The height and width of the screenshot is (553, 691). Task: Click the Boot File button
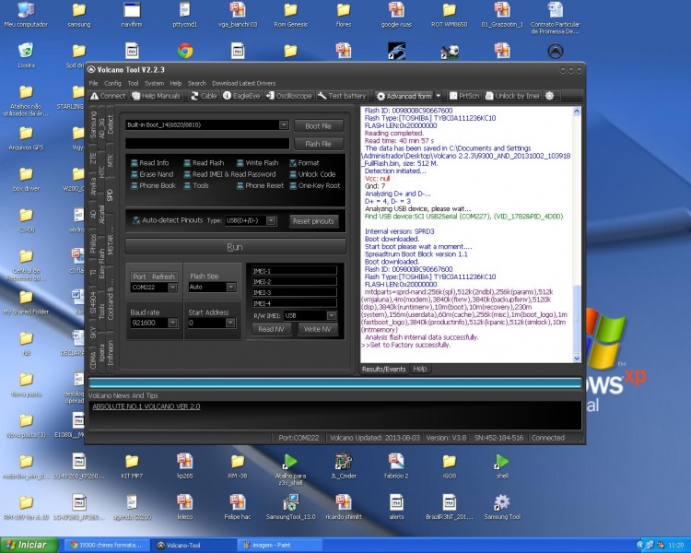[318, 126]
